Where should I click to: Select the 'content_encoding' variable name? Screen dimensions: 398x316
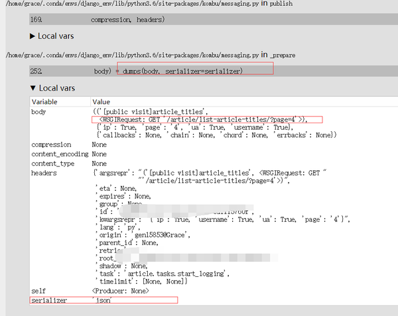point(60,154)
